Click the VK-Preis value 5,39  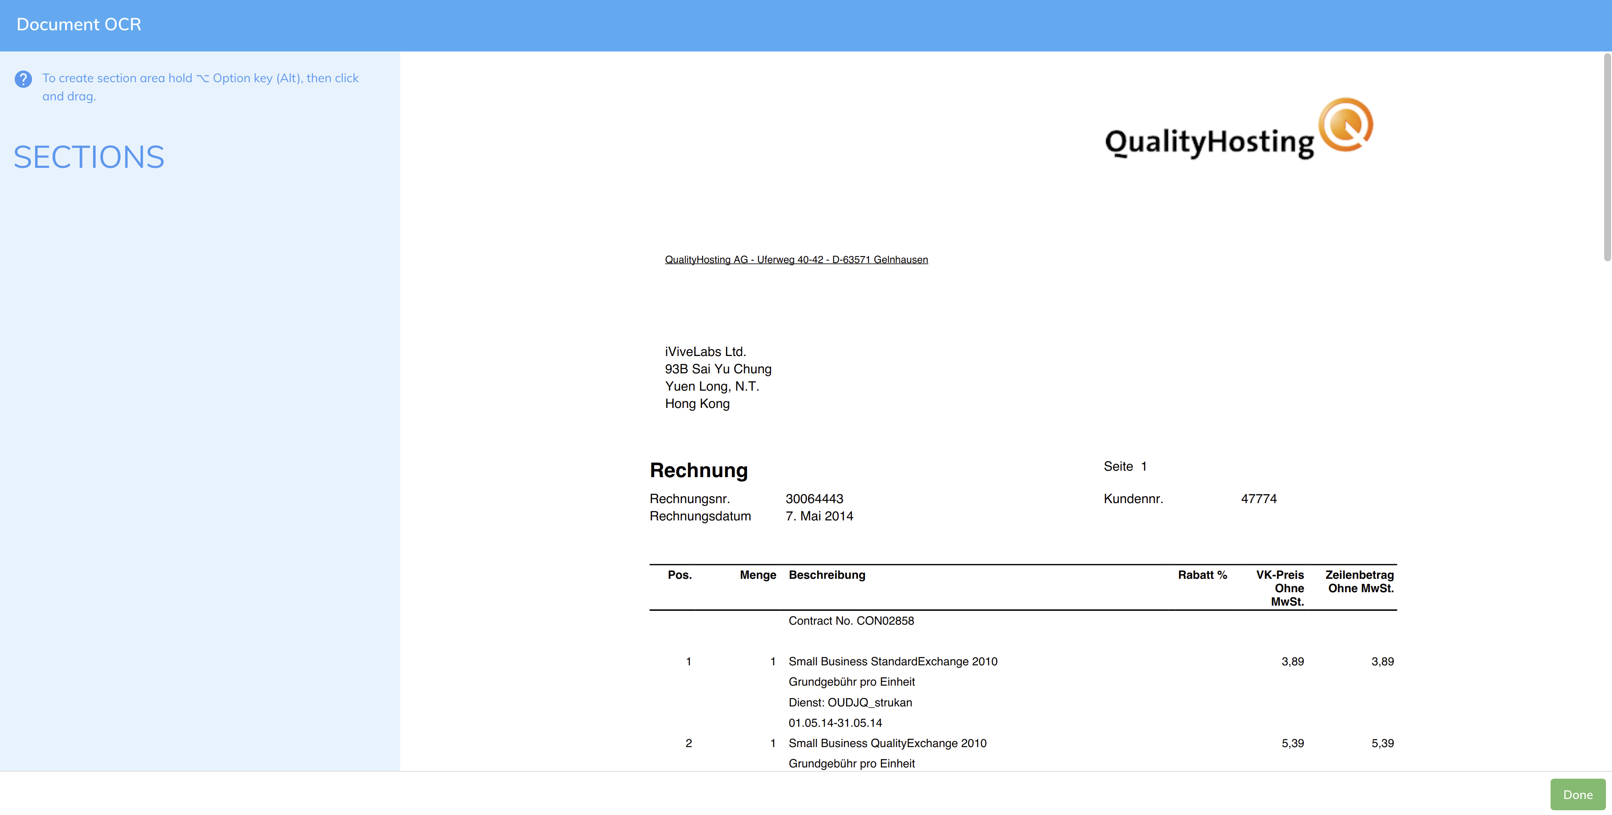tap(1293, 744)
